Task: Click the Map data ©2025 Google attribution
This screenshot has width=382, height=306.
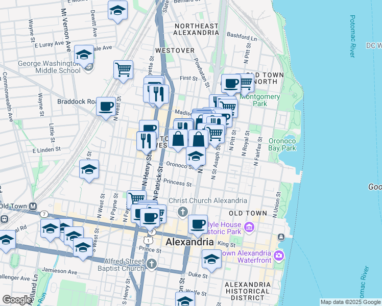Action: (x=350, y=302)
